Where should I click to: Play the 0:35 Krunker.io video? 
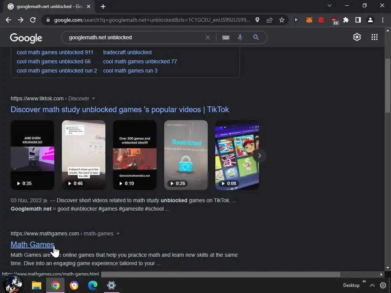(32, 155)
